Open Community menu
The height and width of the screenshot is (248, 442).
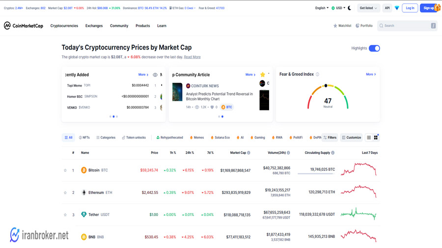[119, 26]
